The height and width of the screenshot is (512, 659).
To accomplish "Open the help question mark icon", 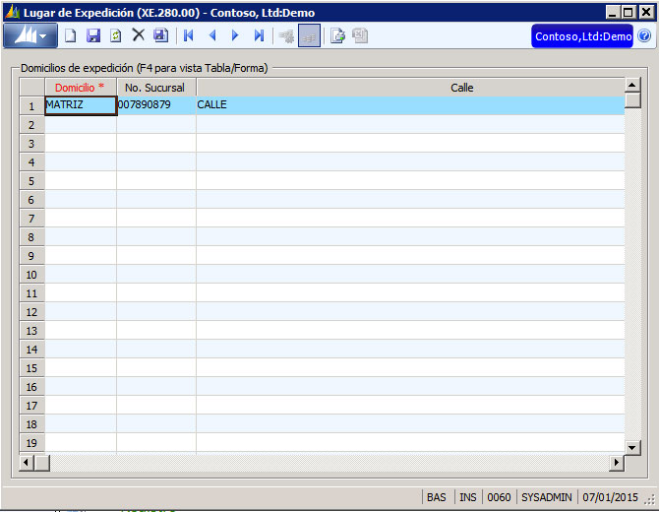I will tap(644, 36).
